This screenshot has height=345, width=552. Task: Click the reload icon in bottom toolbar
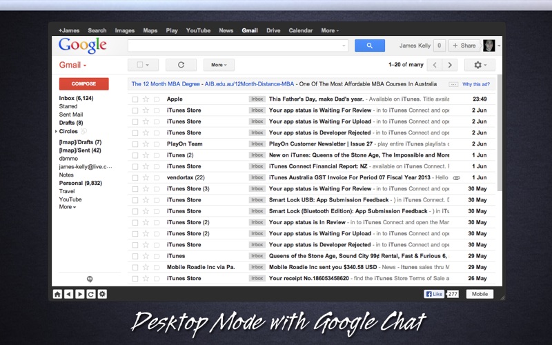[x=91, y=294]
